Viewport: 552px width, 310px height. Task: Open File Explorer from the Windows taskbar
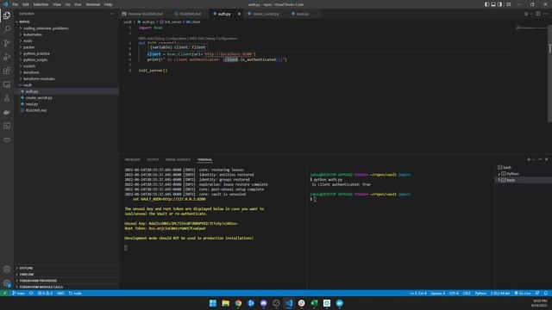coord(226,303)
